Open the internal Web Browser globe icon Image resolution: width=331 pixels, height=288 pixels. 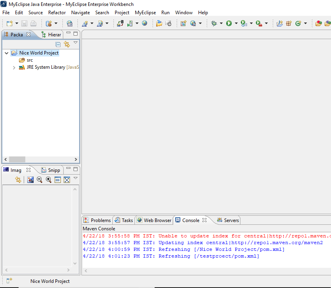click(144, 23)
